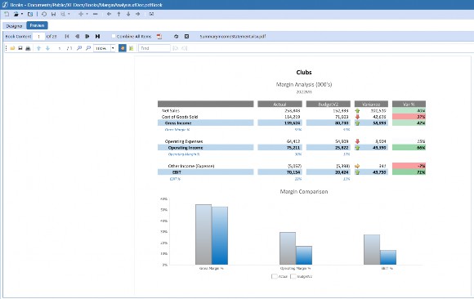Click the Actual legend swatch below chart
The width and height of the screenshot is (474, 299).
pyautogui.click(x=275, y=277)
